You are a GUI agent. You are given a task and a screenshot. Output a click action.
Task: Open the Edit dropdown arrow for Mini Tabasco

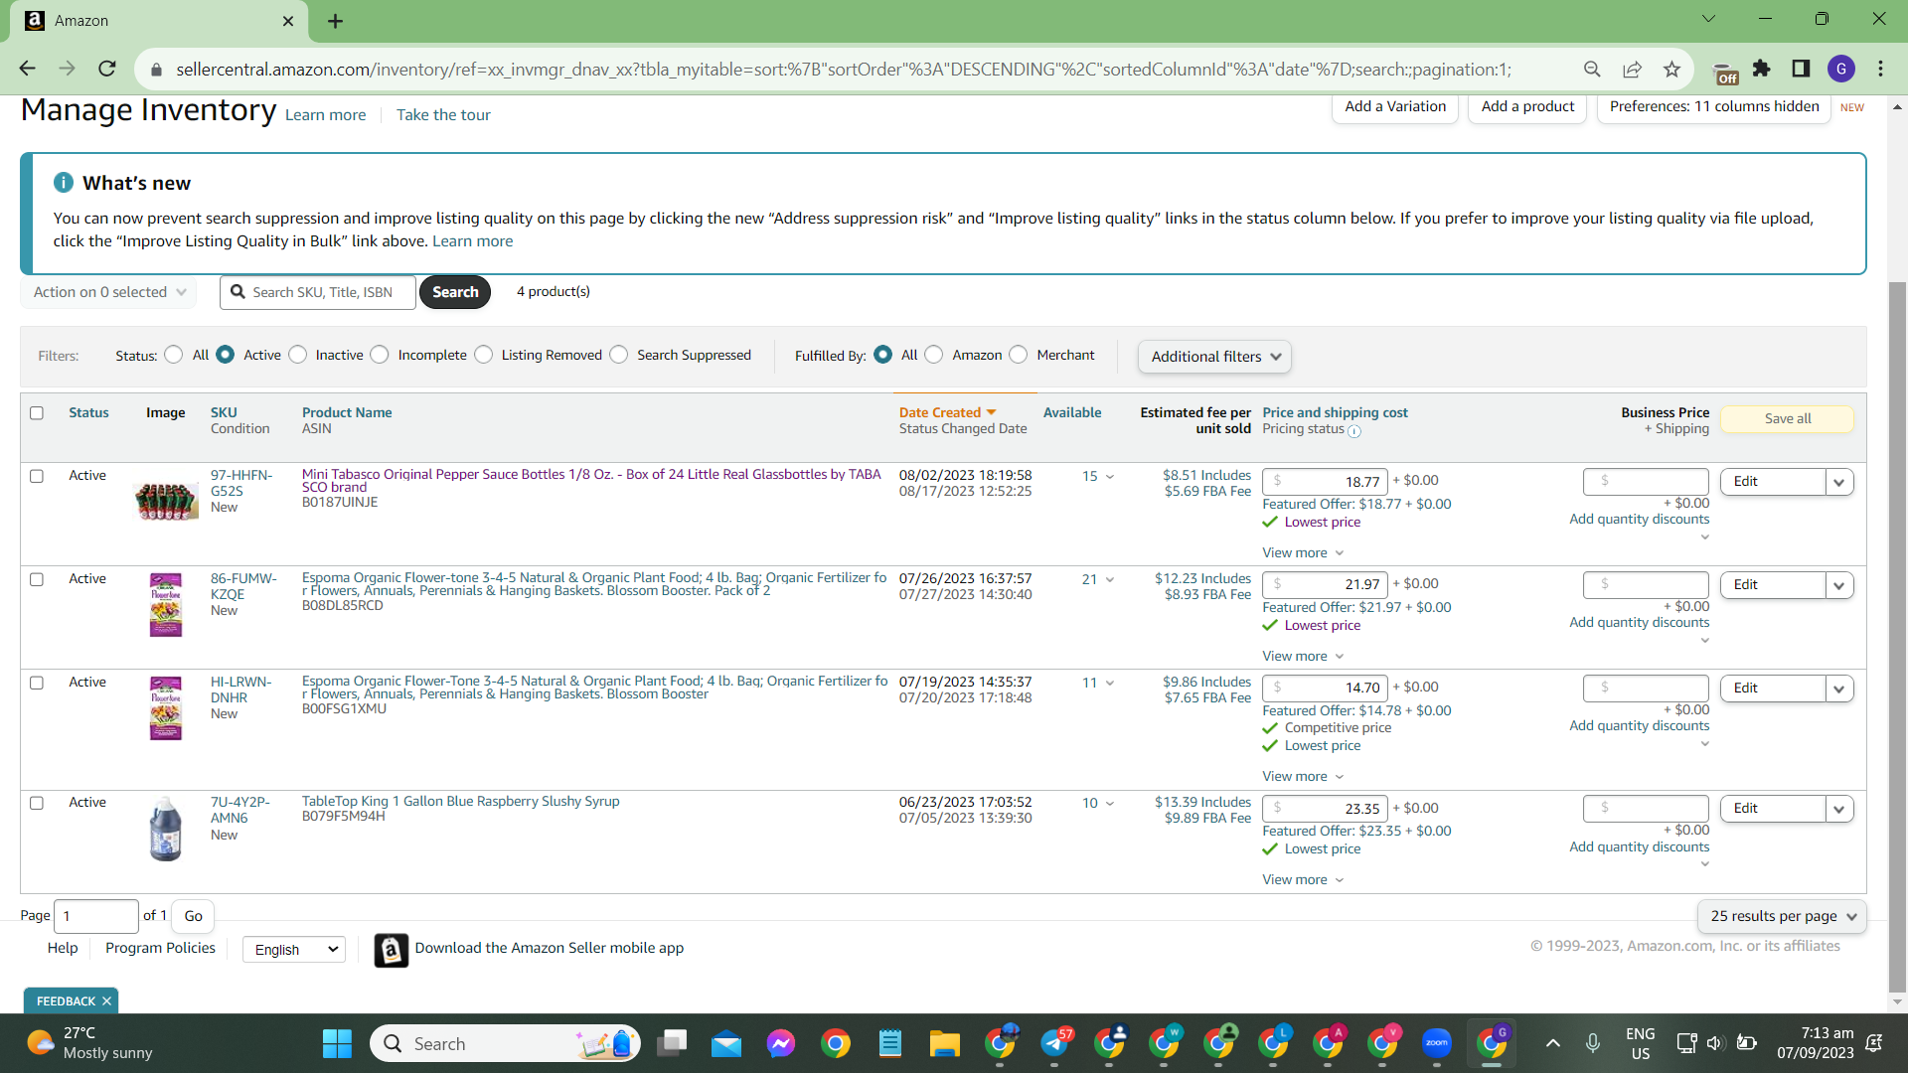coord(1839,482)
